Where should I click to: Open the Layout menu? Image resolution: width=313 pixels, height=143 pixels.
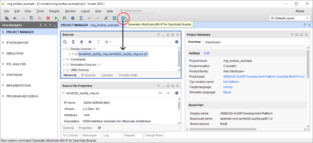86,11
